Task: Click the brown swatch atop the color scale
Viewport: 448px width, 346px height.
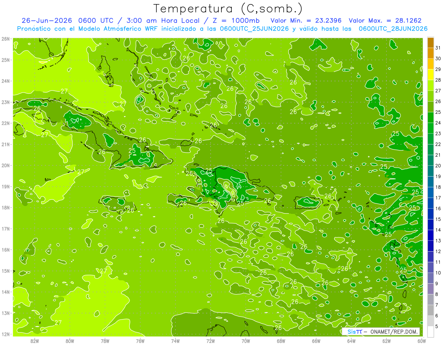Action: (x=430, y=43)
